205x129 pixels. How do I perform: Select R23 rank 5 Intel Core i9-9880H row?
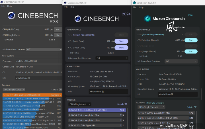32,110
